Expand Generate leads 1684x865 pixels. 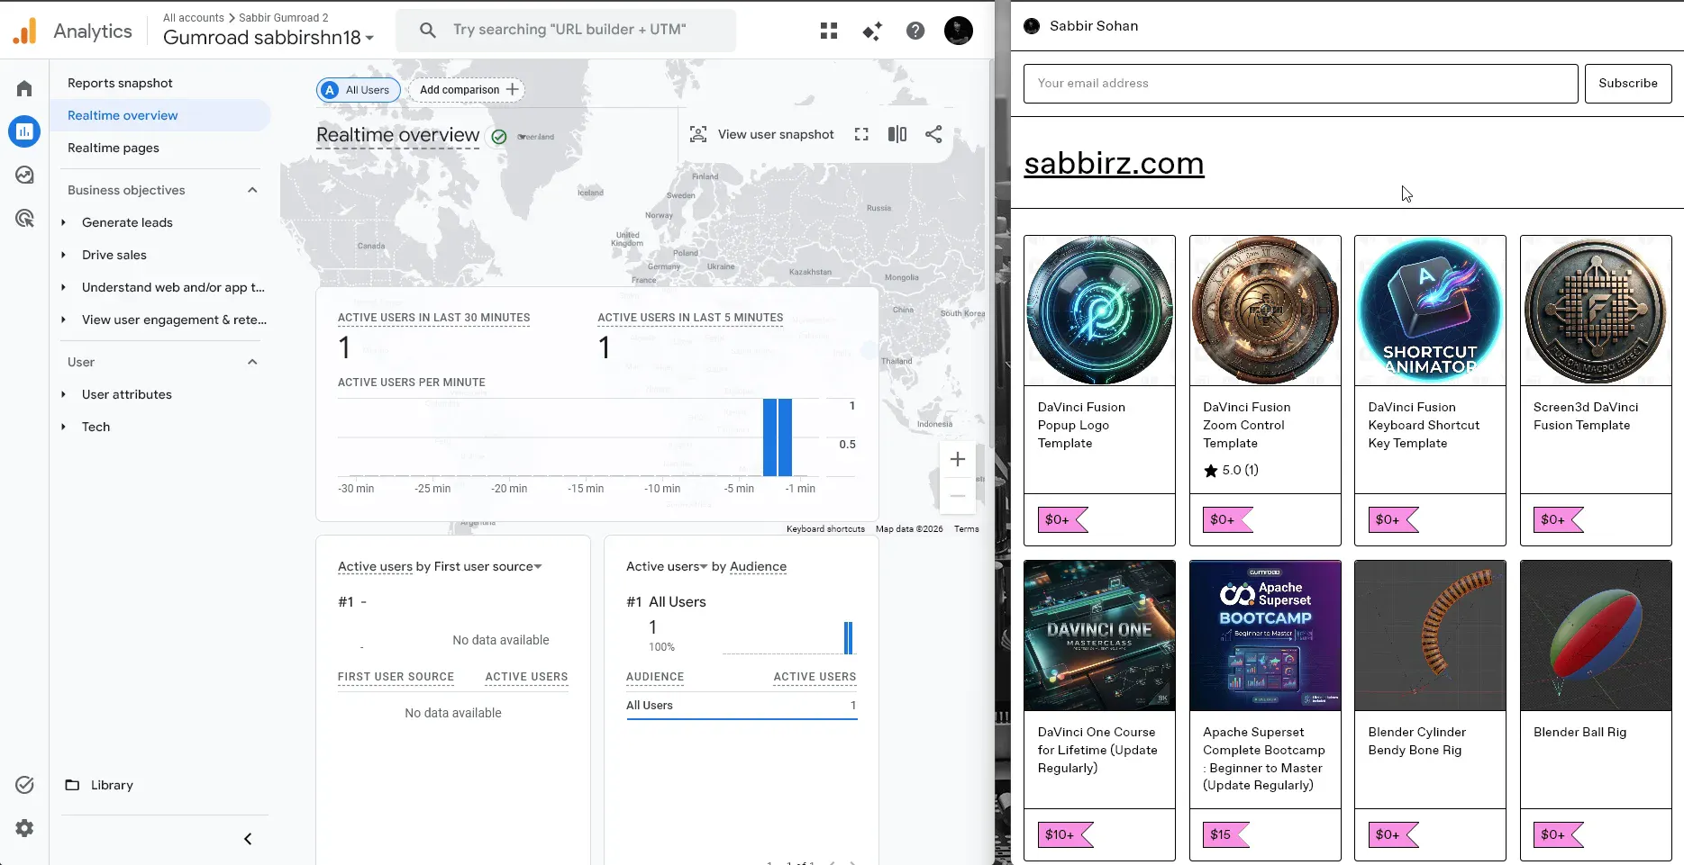(x=63, y=222)
